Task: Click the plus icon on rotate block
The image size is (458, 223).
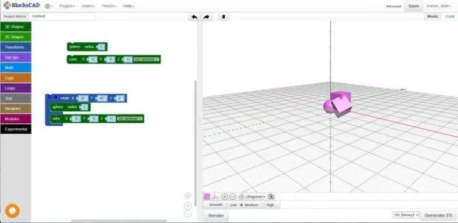Action: click(49, 97)
